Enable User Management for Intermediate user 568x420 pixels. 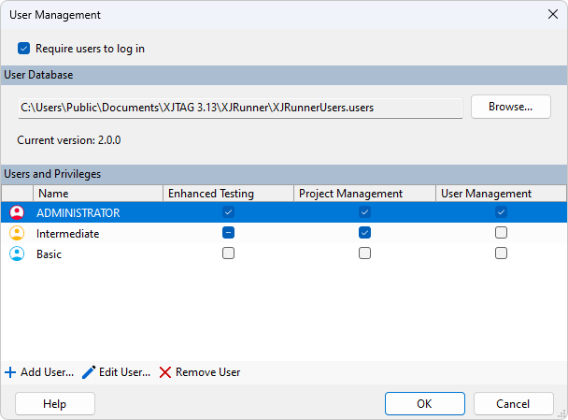pos(502,233)
